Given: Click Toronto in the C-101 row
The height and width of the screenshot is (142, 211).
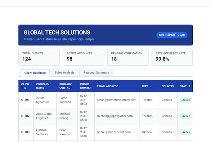Looking at the screenshot, I should coord(147,100).
